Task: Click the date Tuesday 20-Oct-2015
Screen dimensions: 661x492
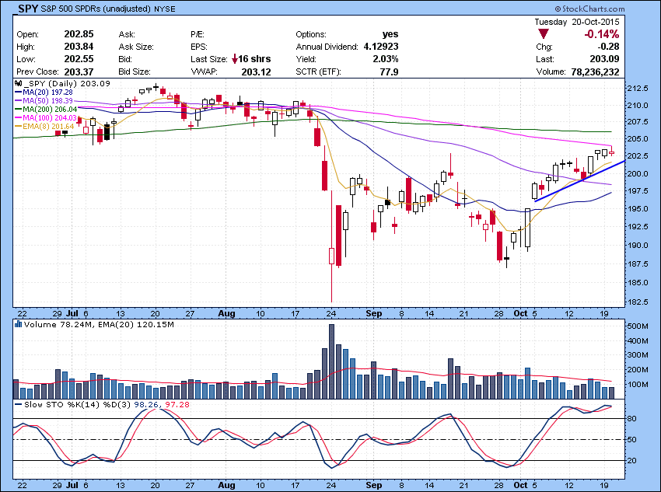Action: coord(577,22)
